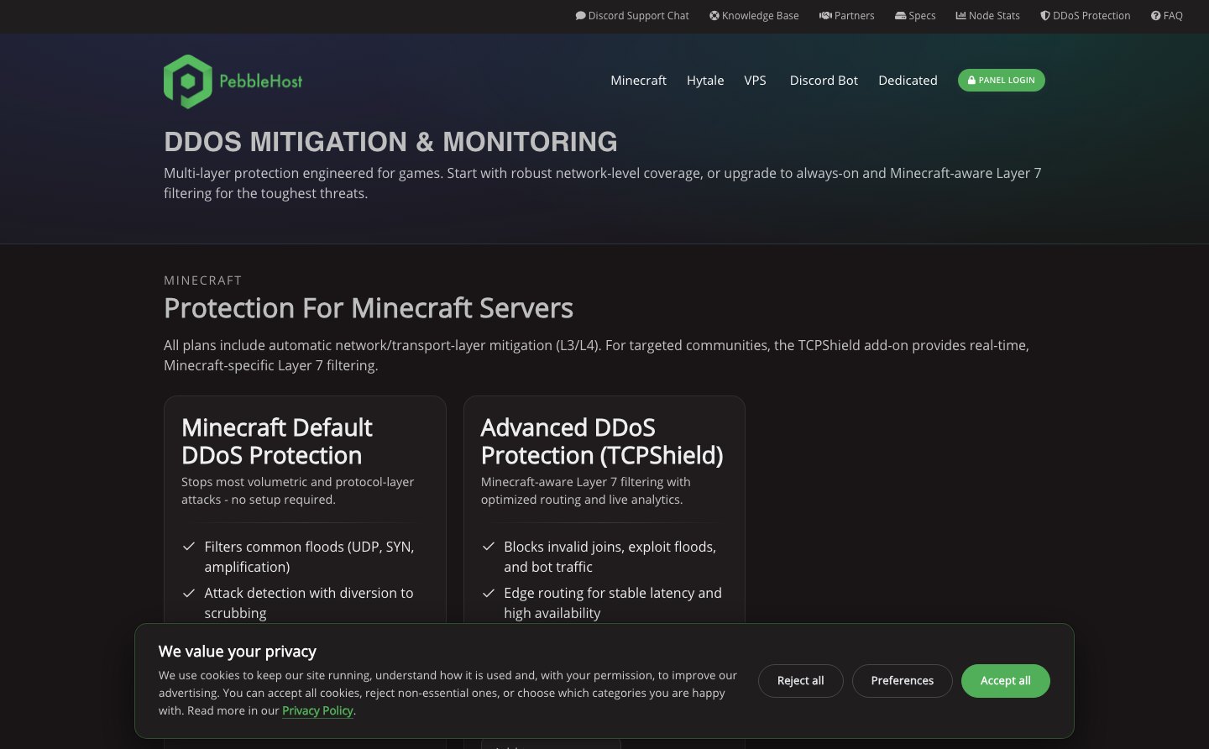Click the Advanced DDoS Protection (TCPShield) title

pos(602,442)
